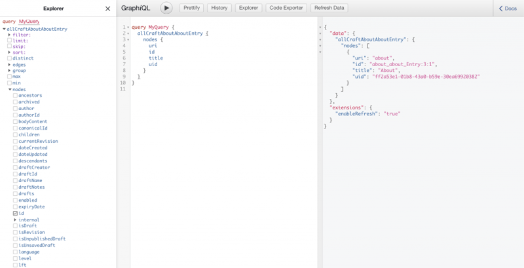Run the query with the play button
This screenshot has height=268, width=524.
point(166,9)
